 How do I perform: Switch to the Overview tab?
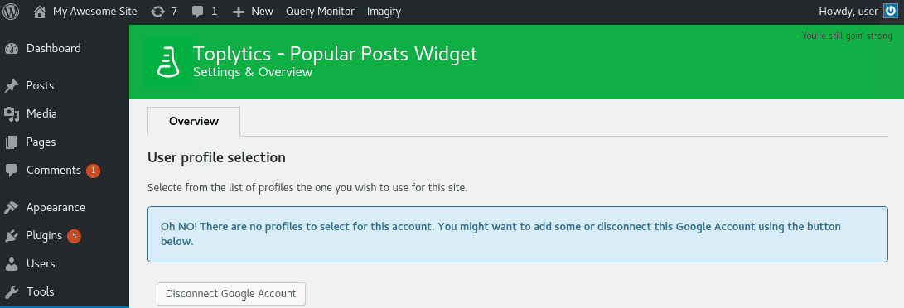pos(194,122)
